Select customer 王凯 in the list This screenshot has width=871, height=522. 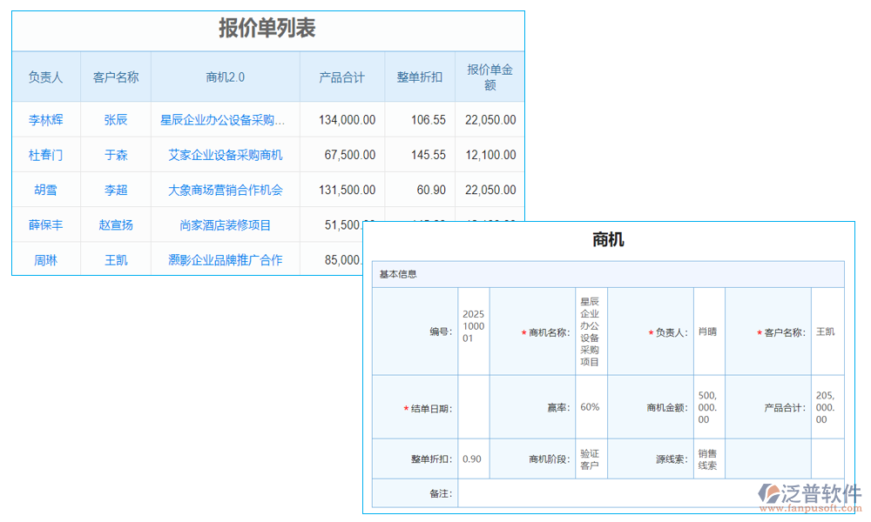coord(116,258)
